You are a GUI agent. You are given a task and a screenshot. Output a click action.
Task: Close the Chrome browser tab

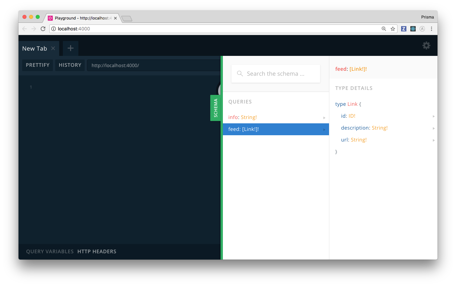(115, 18)
